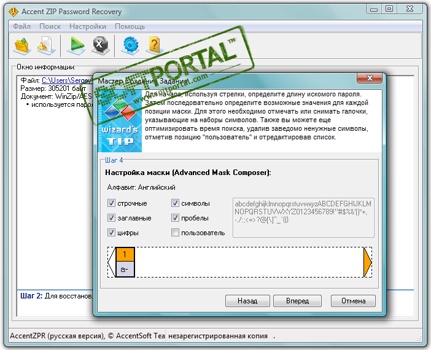Click the Accent ZIP Password Recovery title icon
Screen dimensions: 431x350
[x=14, y=12]
